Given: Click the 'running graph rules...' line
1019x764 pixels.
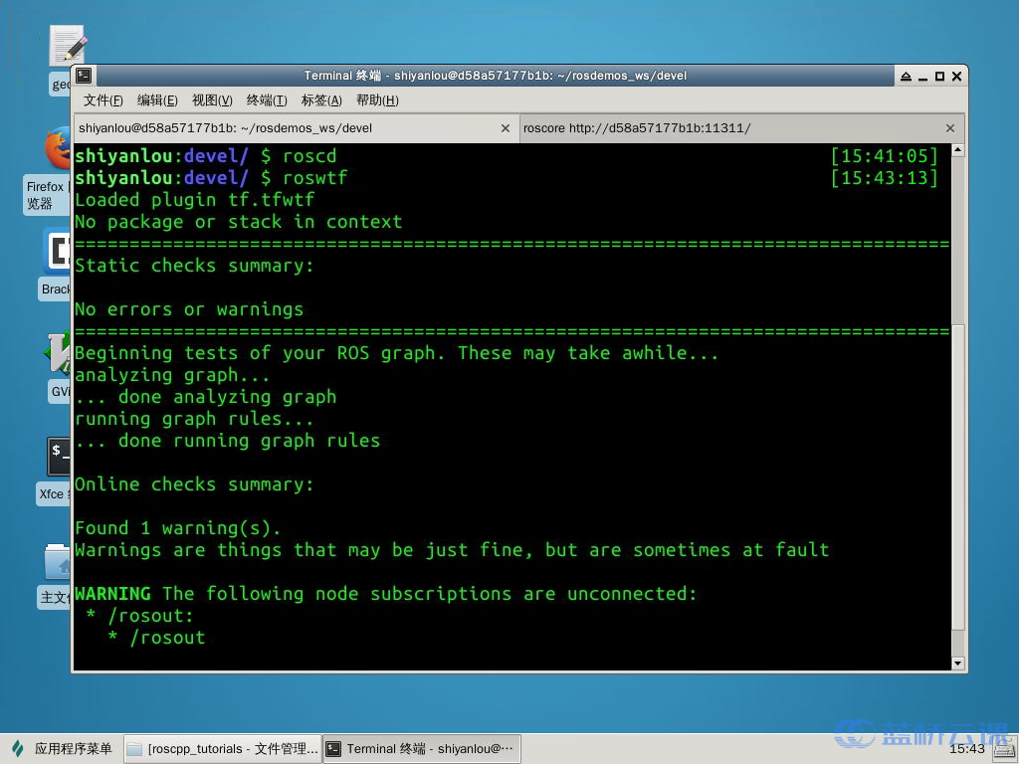Looking at the screenshot, I should pyautogui.click(x=194, y=419).
